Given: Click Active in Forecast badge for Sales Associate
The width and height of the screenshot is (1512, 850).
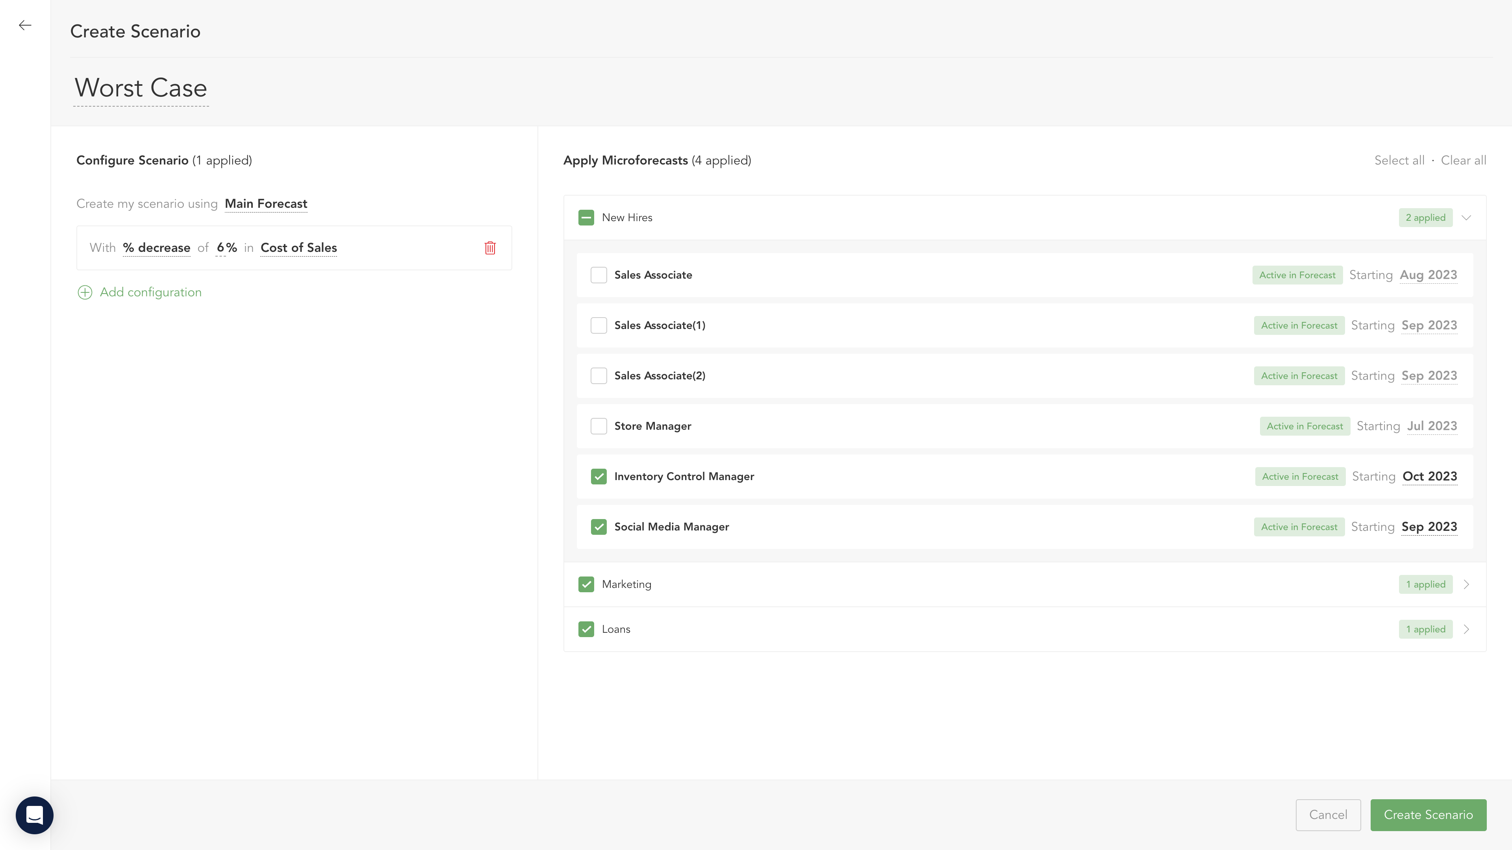Looking at the screenshot, I should (x=1297, y=275).
